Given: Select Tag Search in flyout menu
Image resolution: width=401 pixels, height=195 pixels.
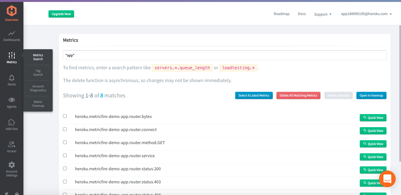Looking at the screenshot, I should pos(38,73).
